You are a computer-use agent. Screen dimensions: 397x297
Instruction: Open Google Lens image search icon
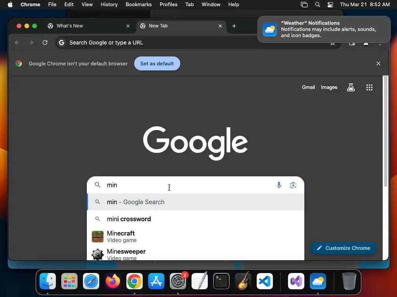pos(293,185)
